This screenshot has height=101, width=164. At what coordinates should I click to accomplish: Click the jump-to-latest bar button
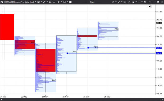[x=149, y=7]
